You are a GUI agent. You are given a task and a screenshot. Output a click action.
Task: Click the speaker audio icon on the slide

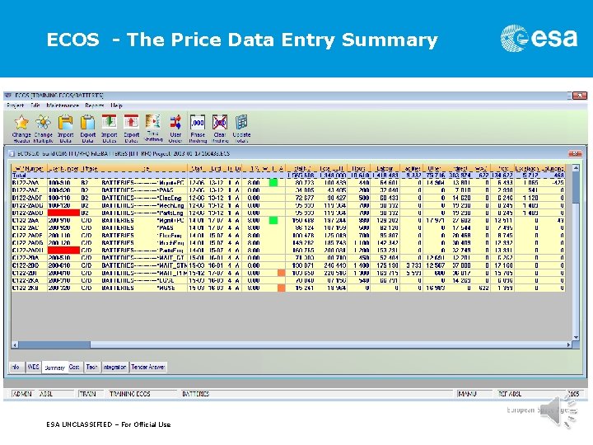(559, 412)
